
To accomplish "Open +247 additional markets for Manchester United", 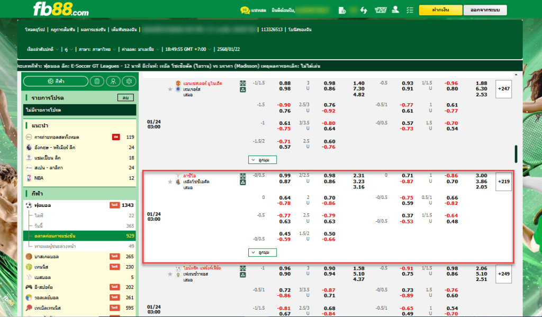I will coord(504,89).
